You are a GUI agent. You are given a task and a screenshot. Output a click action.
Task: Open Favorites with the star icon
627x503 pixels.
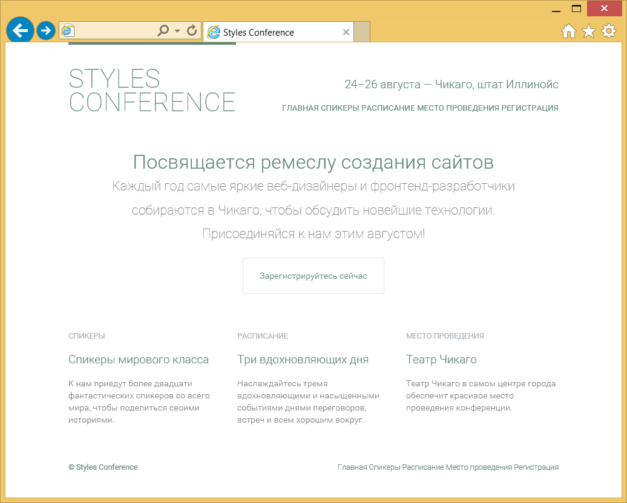(x=588, y=31)
